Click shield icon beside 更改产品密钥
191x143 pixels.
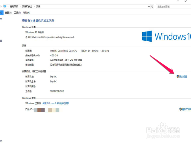coord(180,109)
